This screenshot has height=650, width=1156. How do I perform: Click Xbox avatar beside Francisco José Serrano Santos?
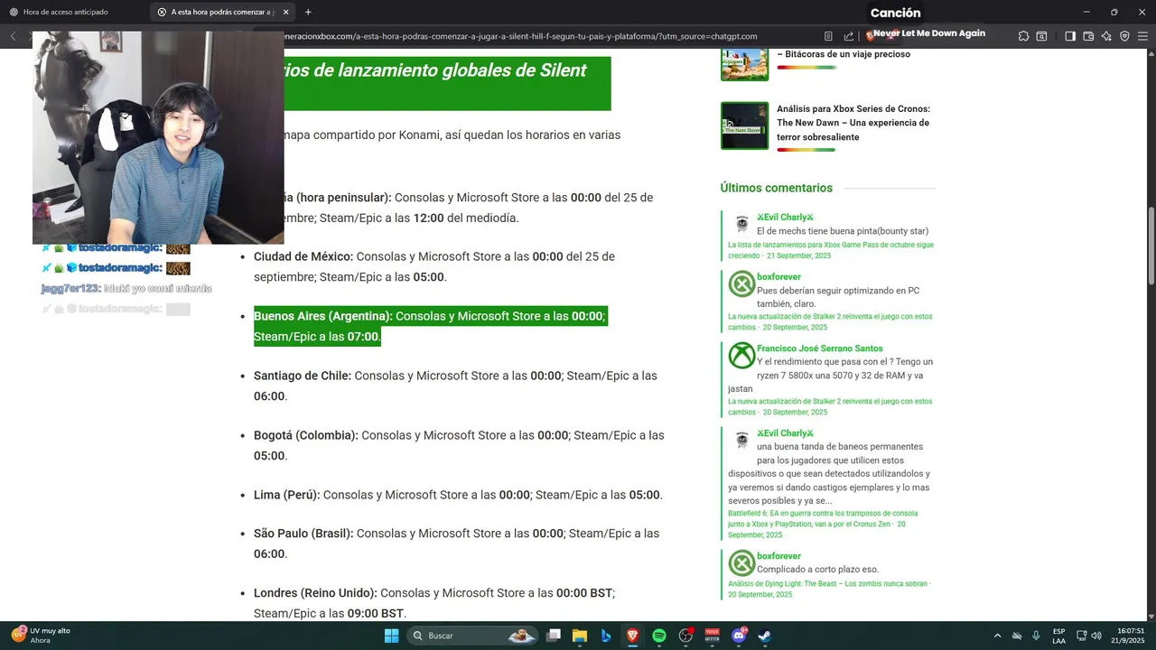click(x=741, y=355)
